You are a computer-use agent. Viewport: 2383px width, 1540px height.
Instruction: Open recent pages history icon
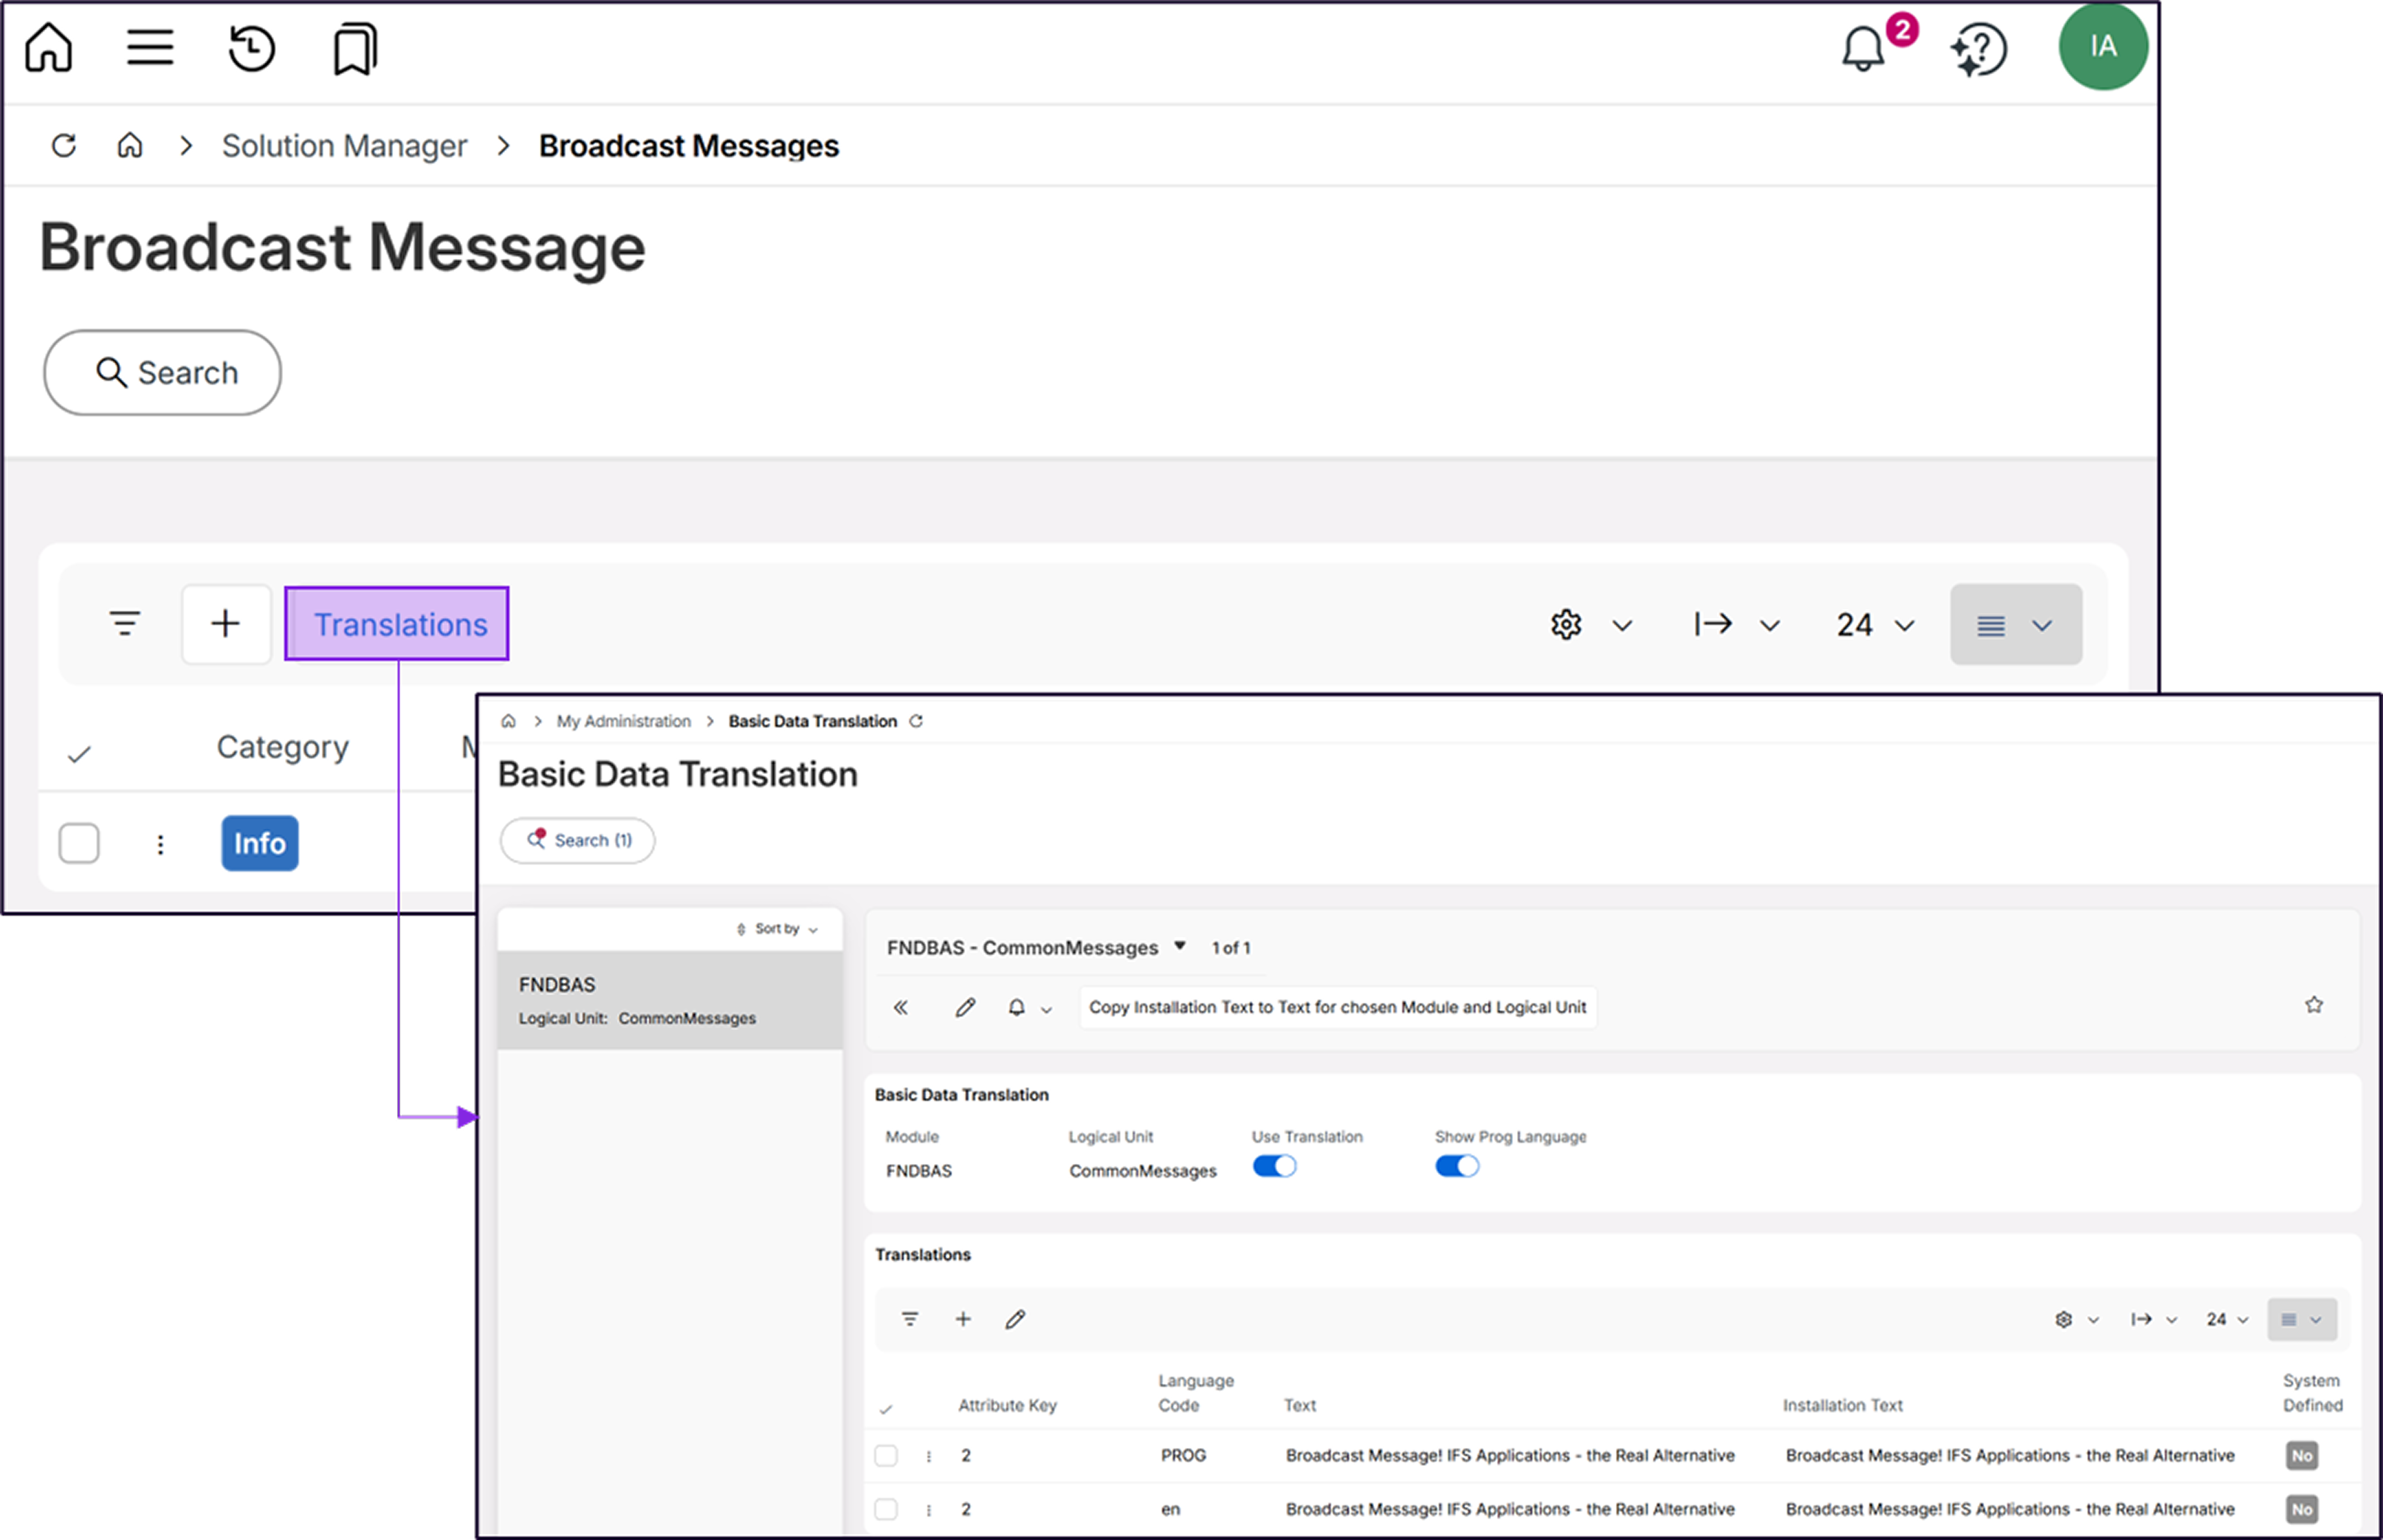251,48
